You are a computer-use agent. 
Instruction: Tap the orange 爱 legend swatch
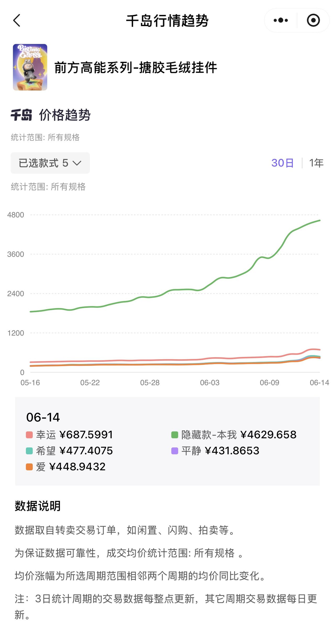(x=29, y=467)
